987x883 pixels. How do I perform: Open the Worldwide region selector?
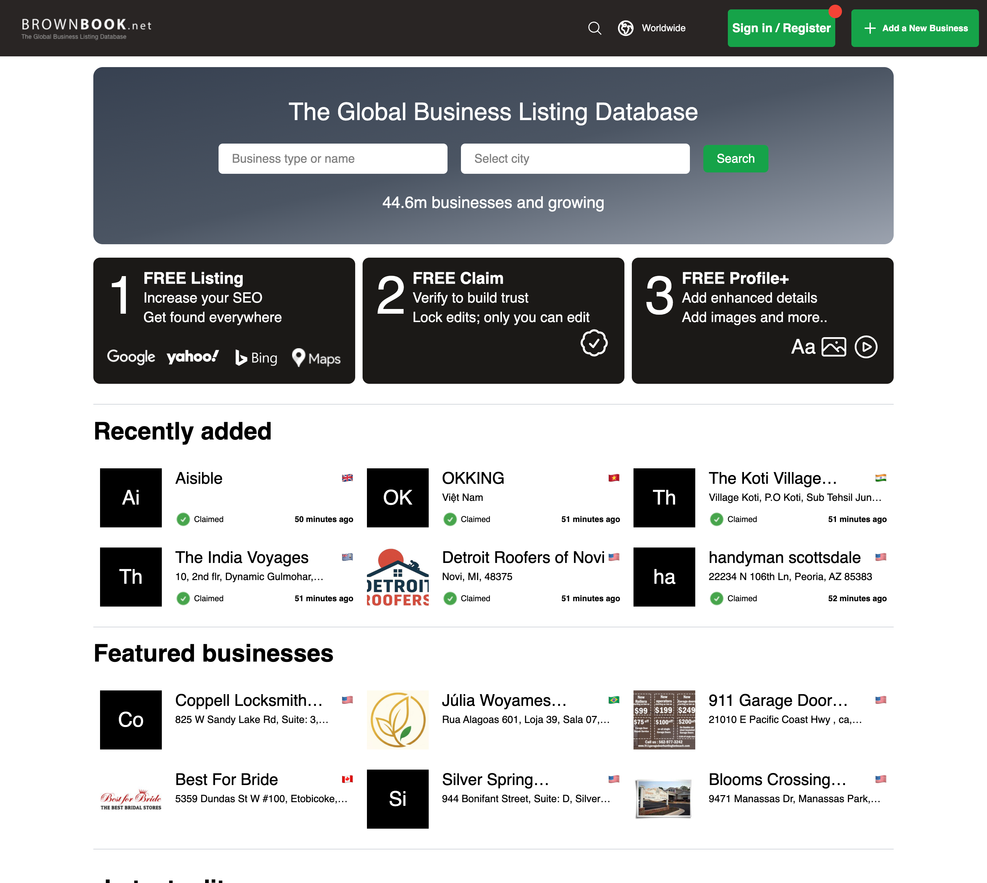[652, 28]
